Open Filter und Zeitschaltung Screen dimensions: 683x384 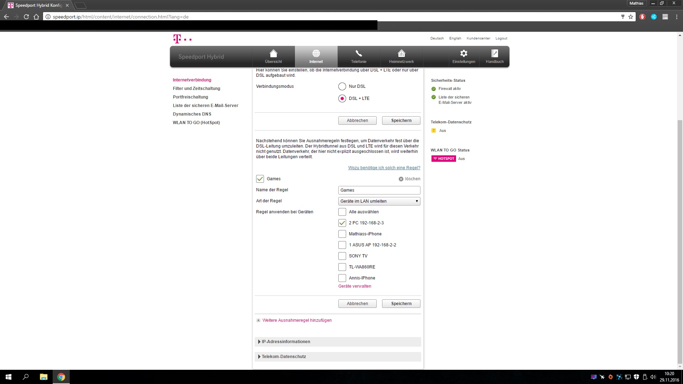tap(196, 89)
